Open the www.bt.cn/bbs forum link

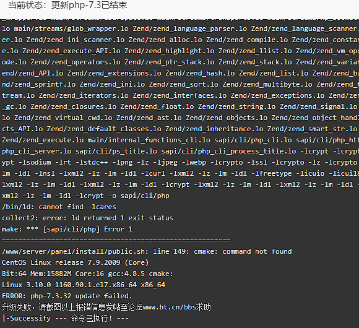[x=169, y=307]
